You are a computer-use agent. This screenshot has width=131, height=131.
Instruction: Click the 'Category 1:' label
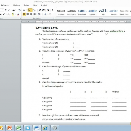[47, 98]
